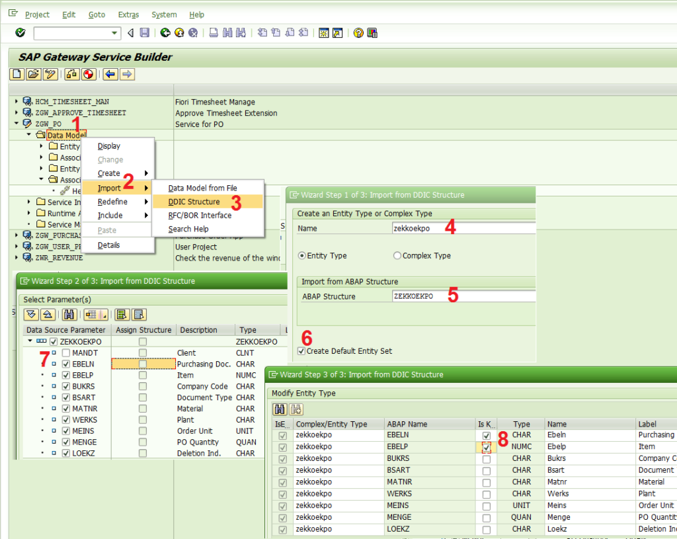The height and width of the screenshot is (539, 677).
Task: Click the Save diskette icon
Action: pos(145,32)
